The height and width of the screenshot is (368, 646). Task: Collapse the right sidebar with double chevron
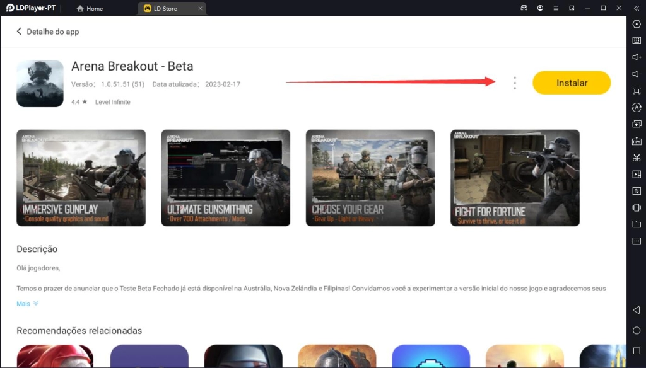[636, 8]
